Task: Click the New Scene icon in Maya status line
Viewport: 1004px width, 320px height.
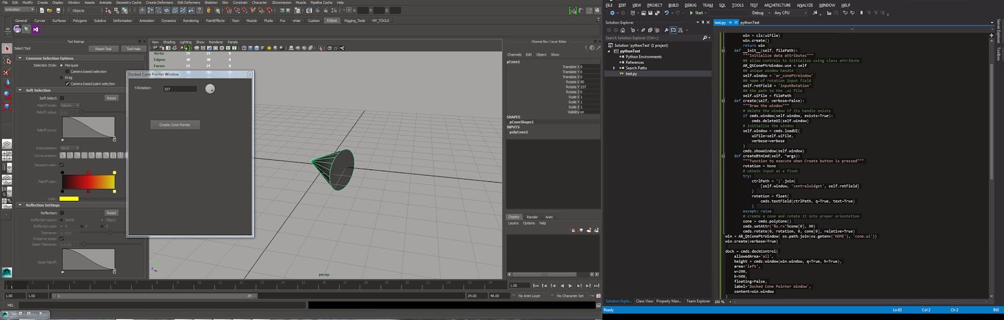Action: (42, 10)
